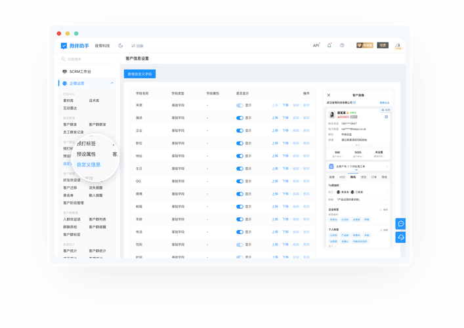This screenshot has width=464, height=328.
Task: Click the 江某某 employee avatar
Action: pyautogui.click(x=352, y=192)
